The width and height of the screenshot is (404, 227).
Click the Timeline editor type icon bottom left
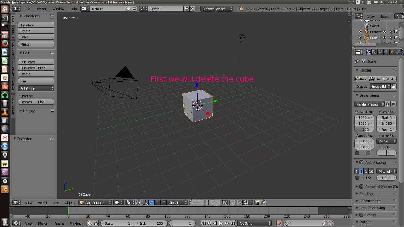tap(16, 223)
